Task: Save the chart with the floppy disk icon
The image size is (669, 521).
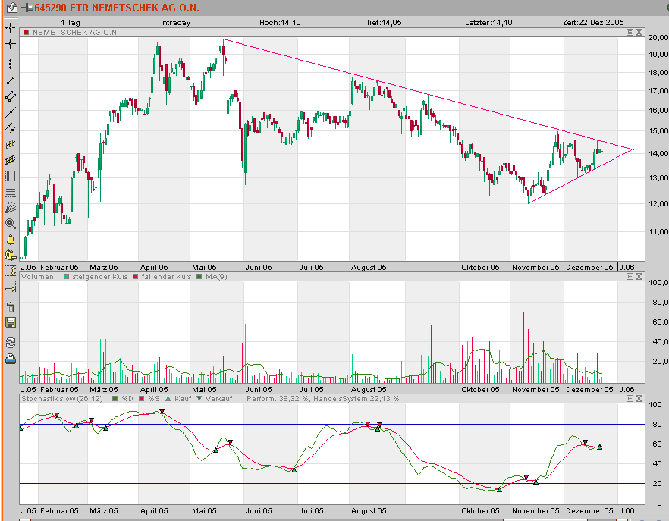Action: [11, 324]
